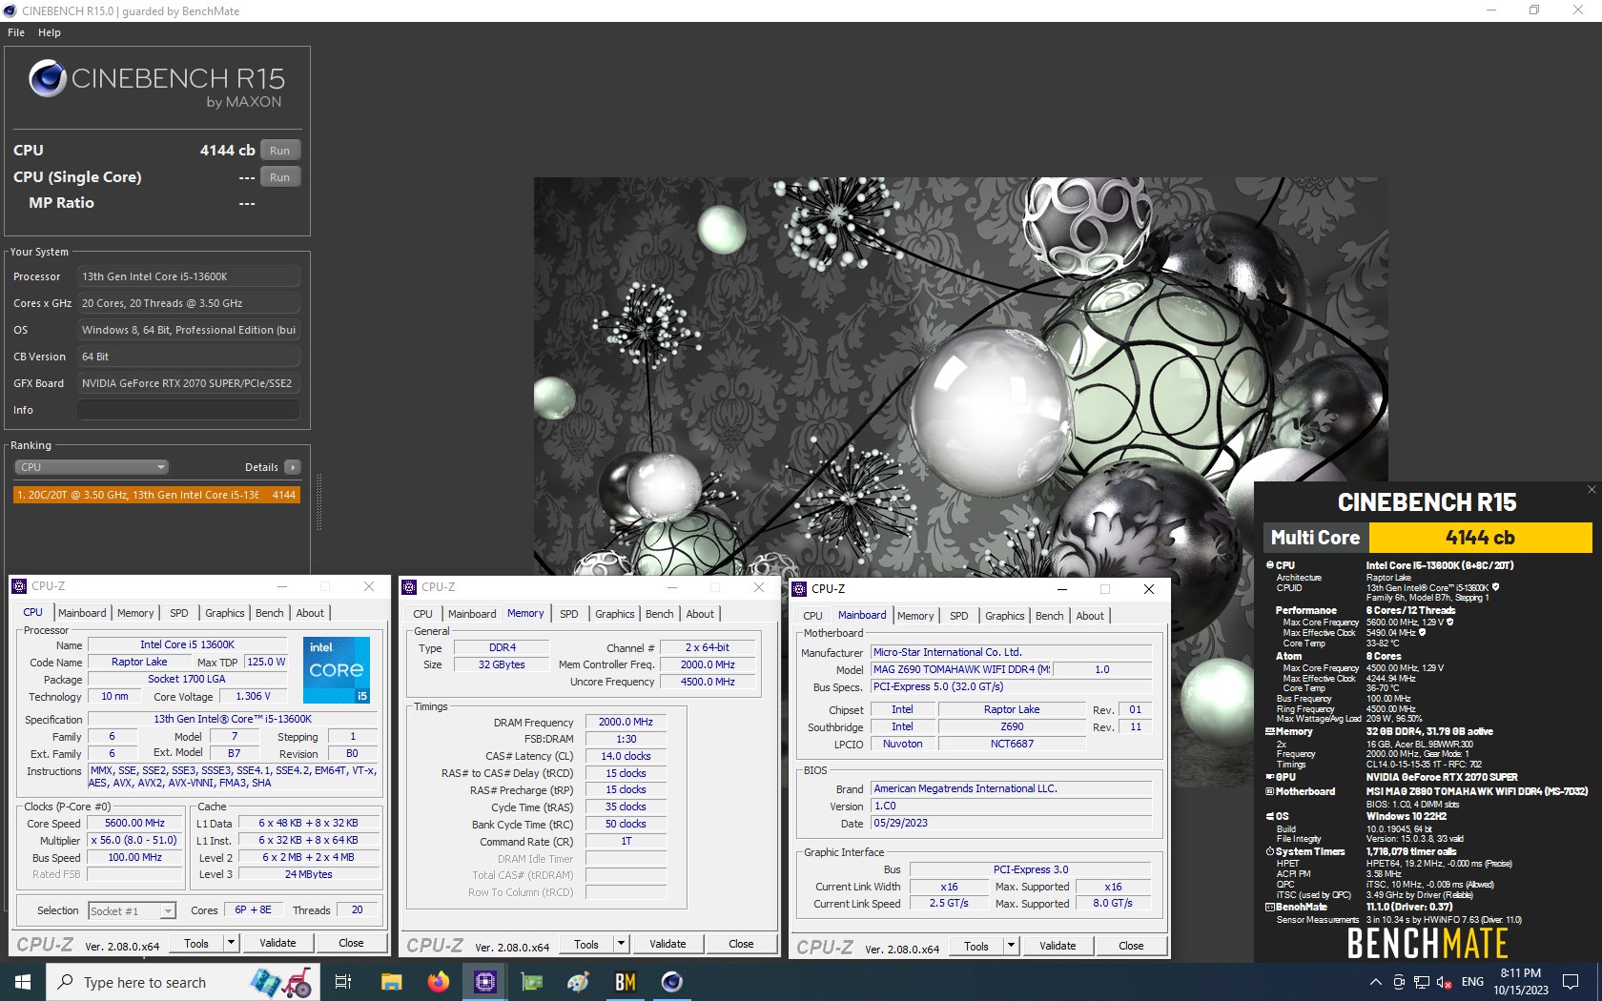Click Tools button in Mainboard CPU-Z window
1602x1001 pixels.
976,946
